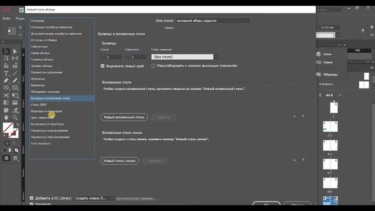Select the Selection (black arrow) tool
This screenshot has width=375, height=211.
6,51
